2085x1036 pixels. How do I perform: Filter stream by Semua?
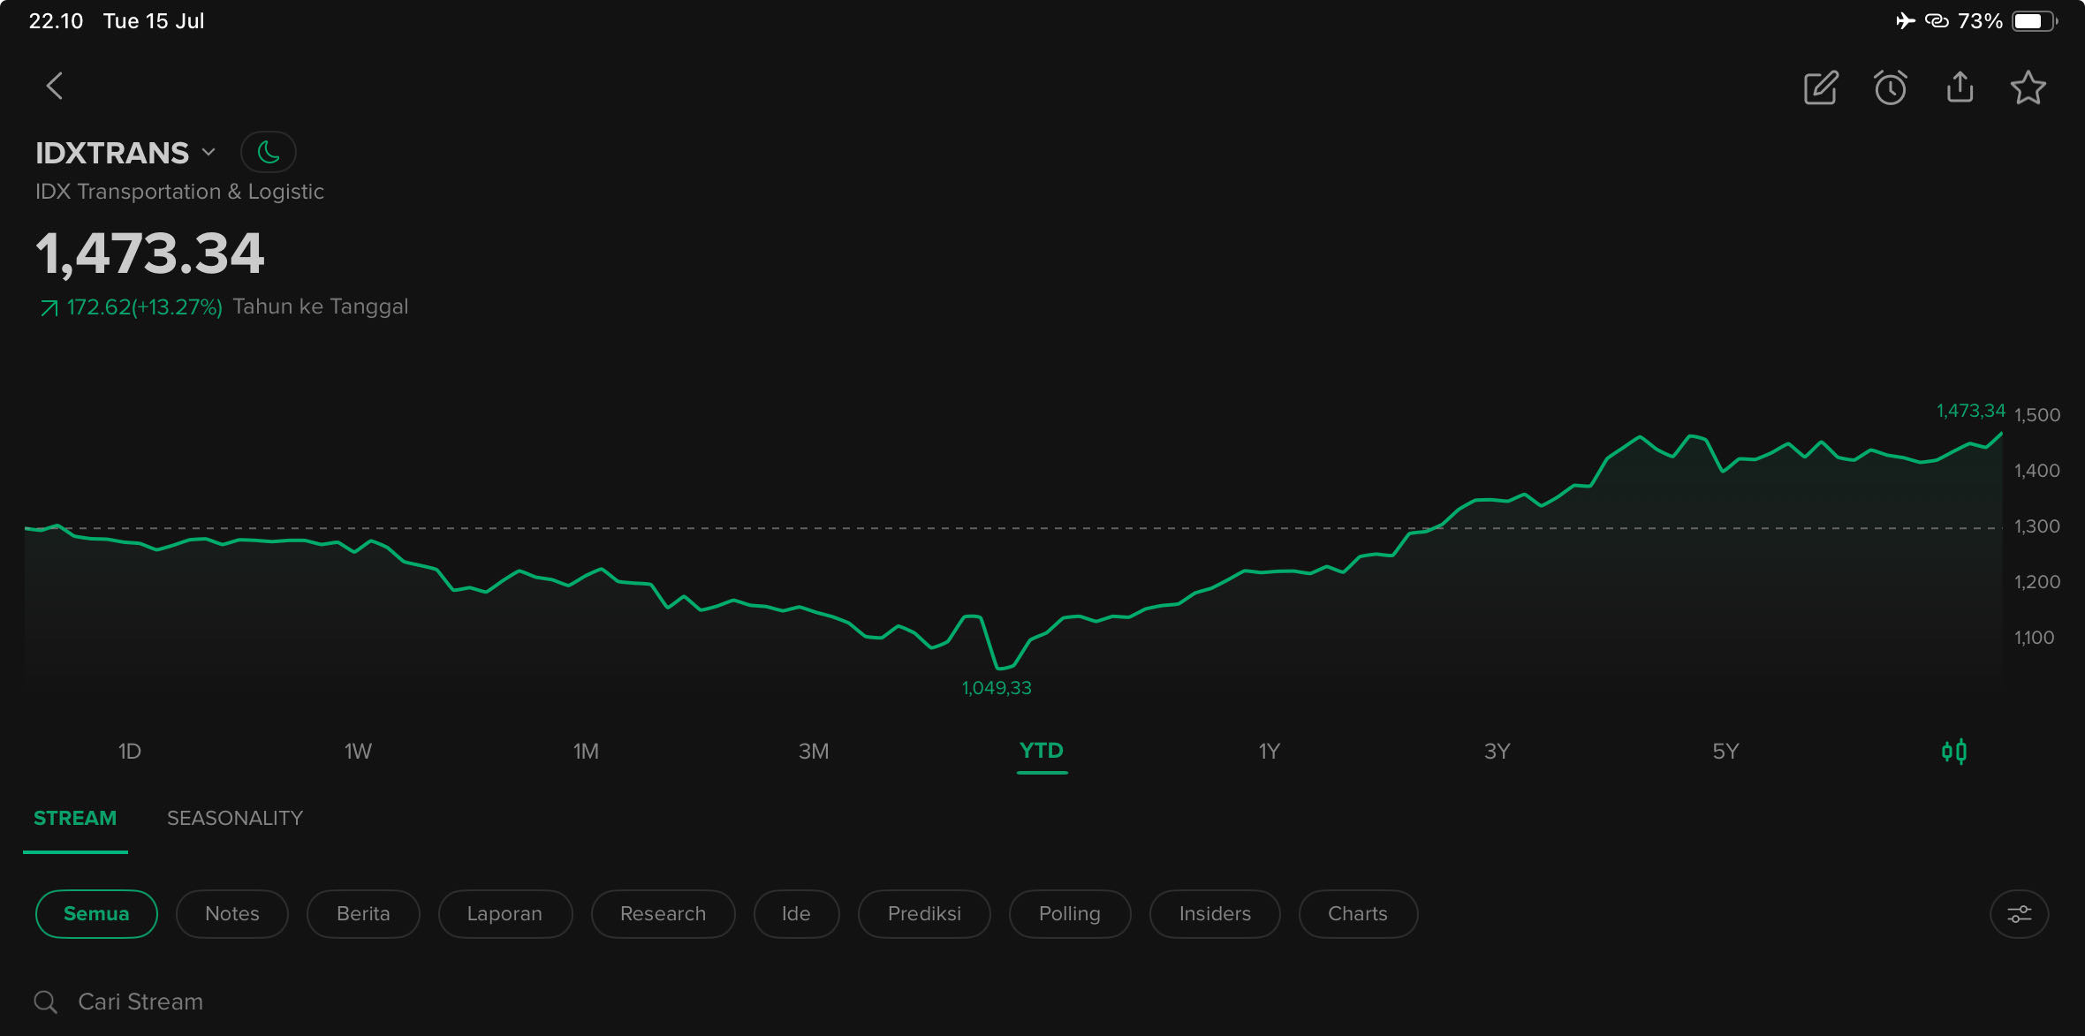(96, 914)
